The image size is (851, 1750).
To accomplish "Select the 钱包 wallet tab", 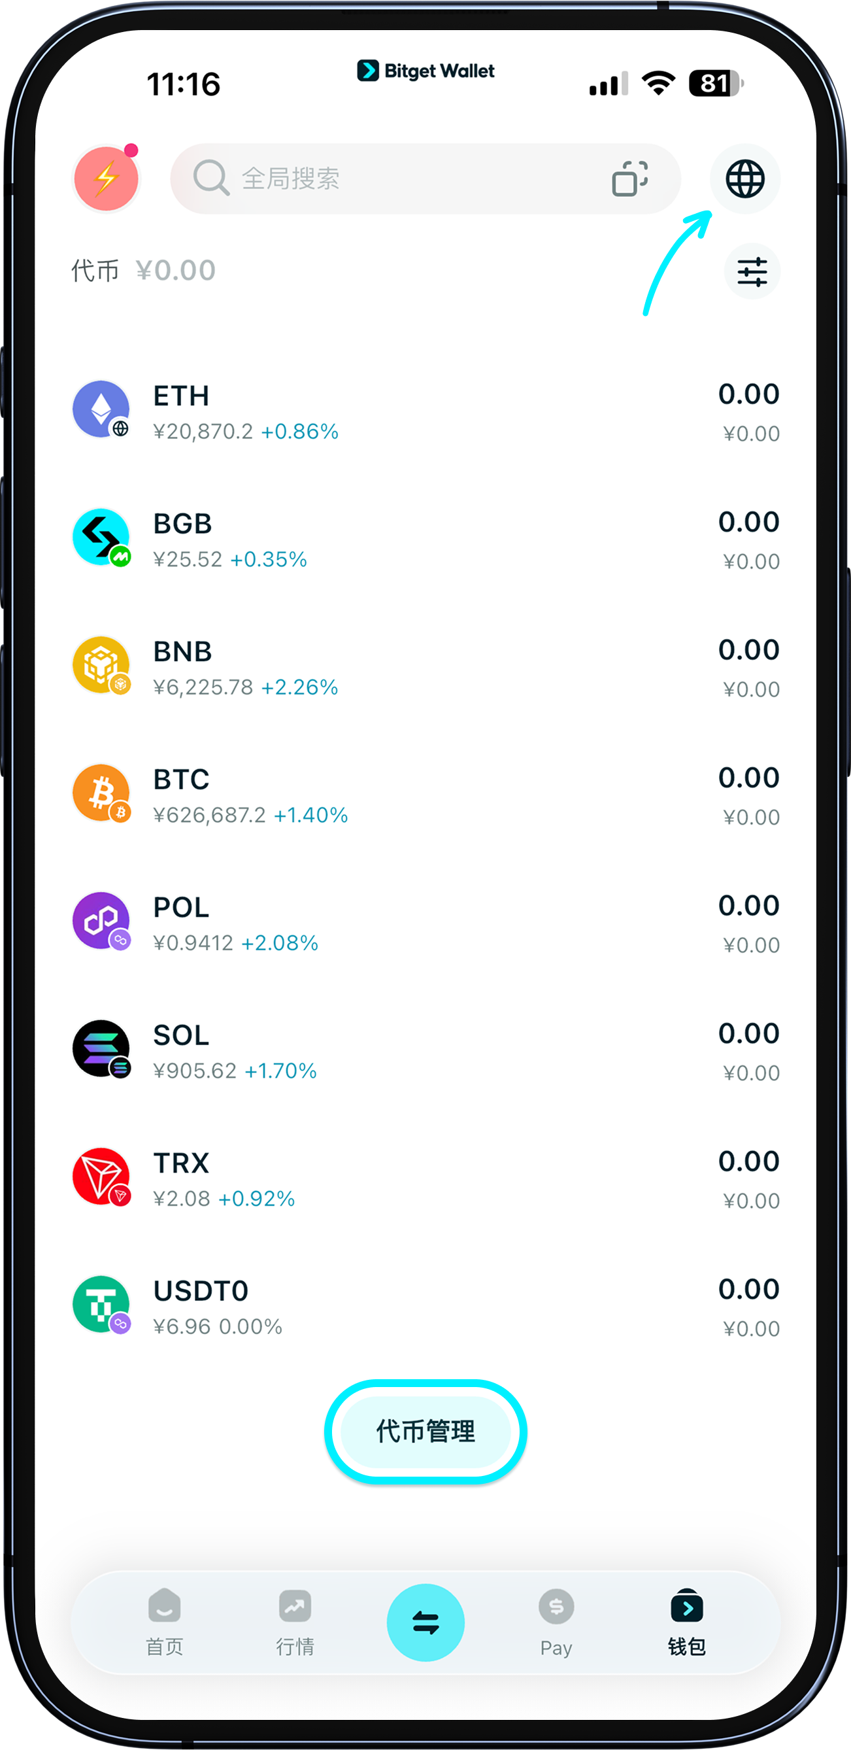I will (686, 1622).
